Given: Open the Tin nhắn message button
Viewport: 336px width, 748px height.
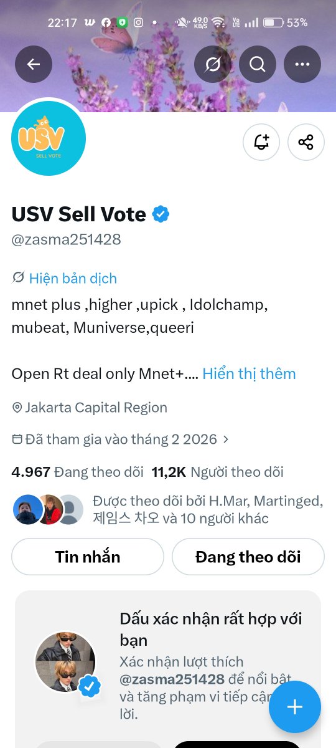Looking at the screenshot, I should click(88, 557).
